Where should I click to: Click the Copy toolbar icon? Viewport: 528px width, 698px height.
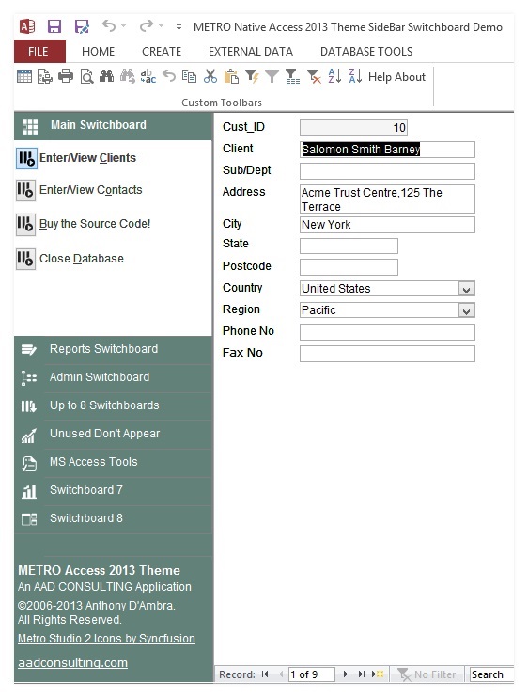pyautogui.click(x=190, y=76)
